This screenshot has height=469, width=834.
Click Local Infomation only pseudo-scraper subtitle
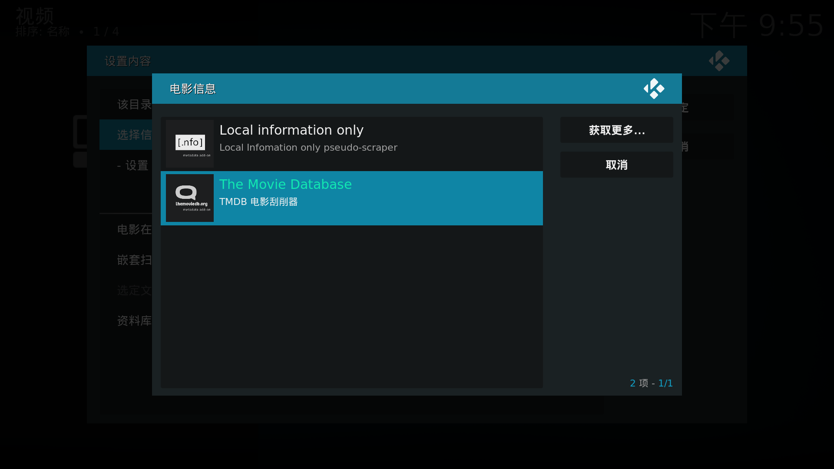[x=308, y=148]
